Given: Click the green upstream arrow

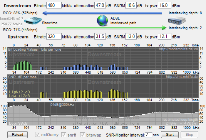Looking at the screenshot, I should tap(107, 28).
